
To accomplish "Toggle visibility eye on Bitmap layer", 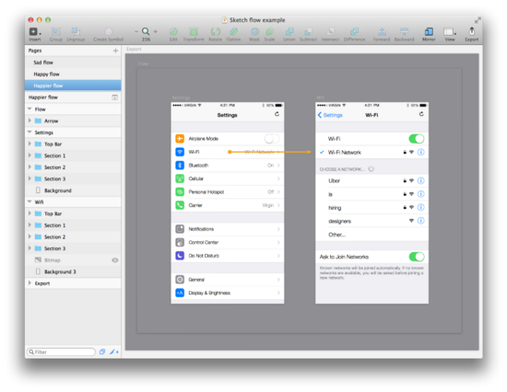I will pos(115,260).
